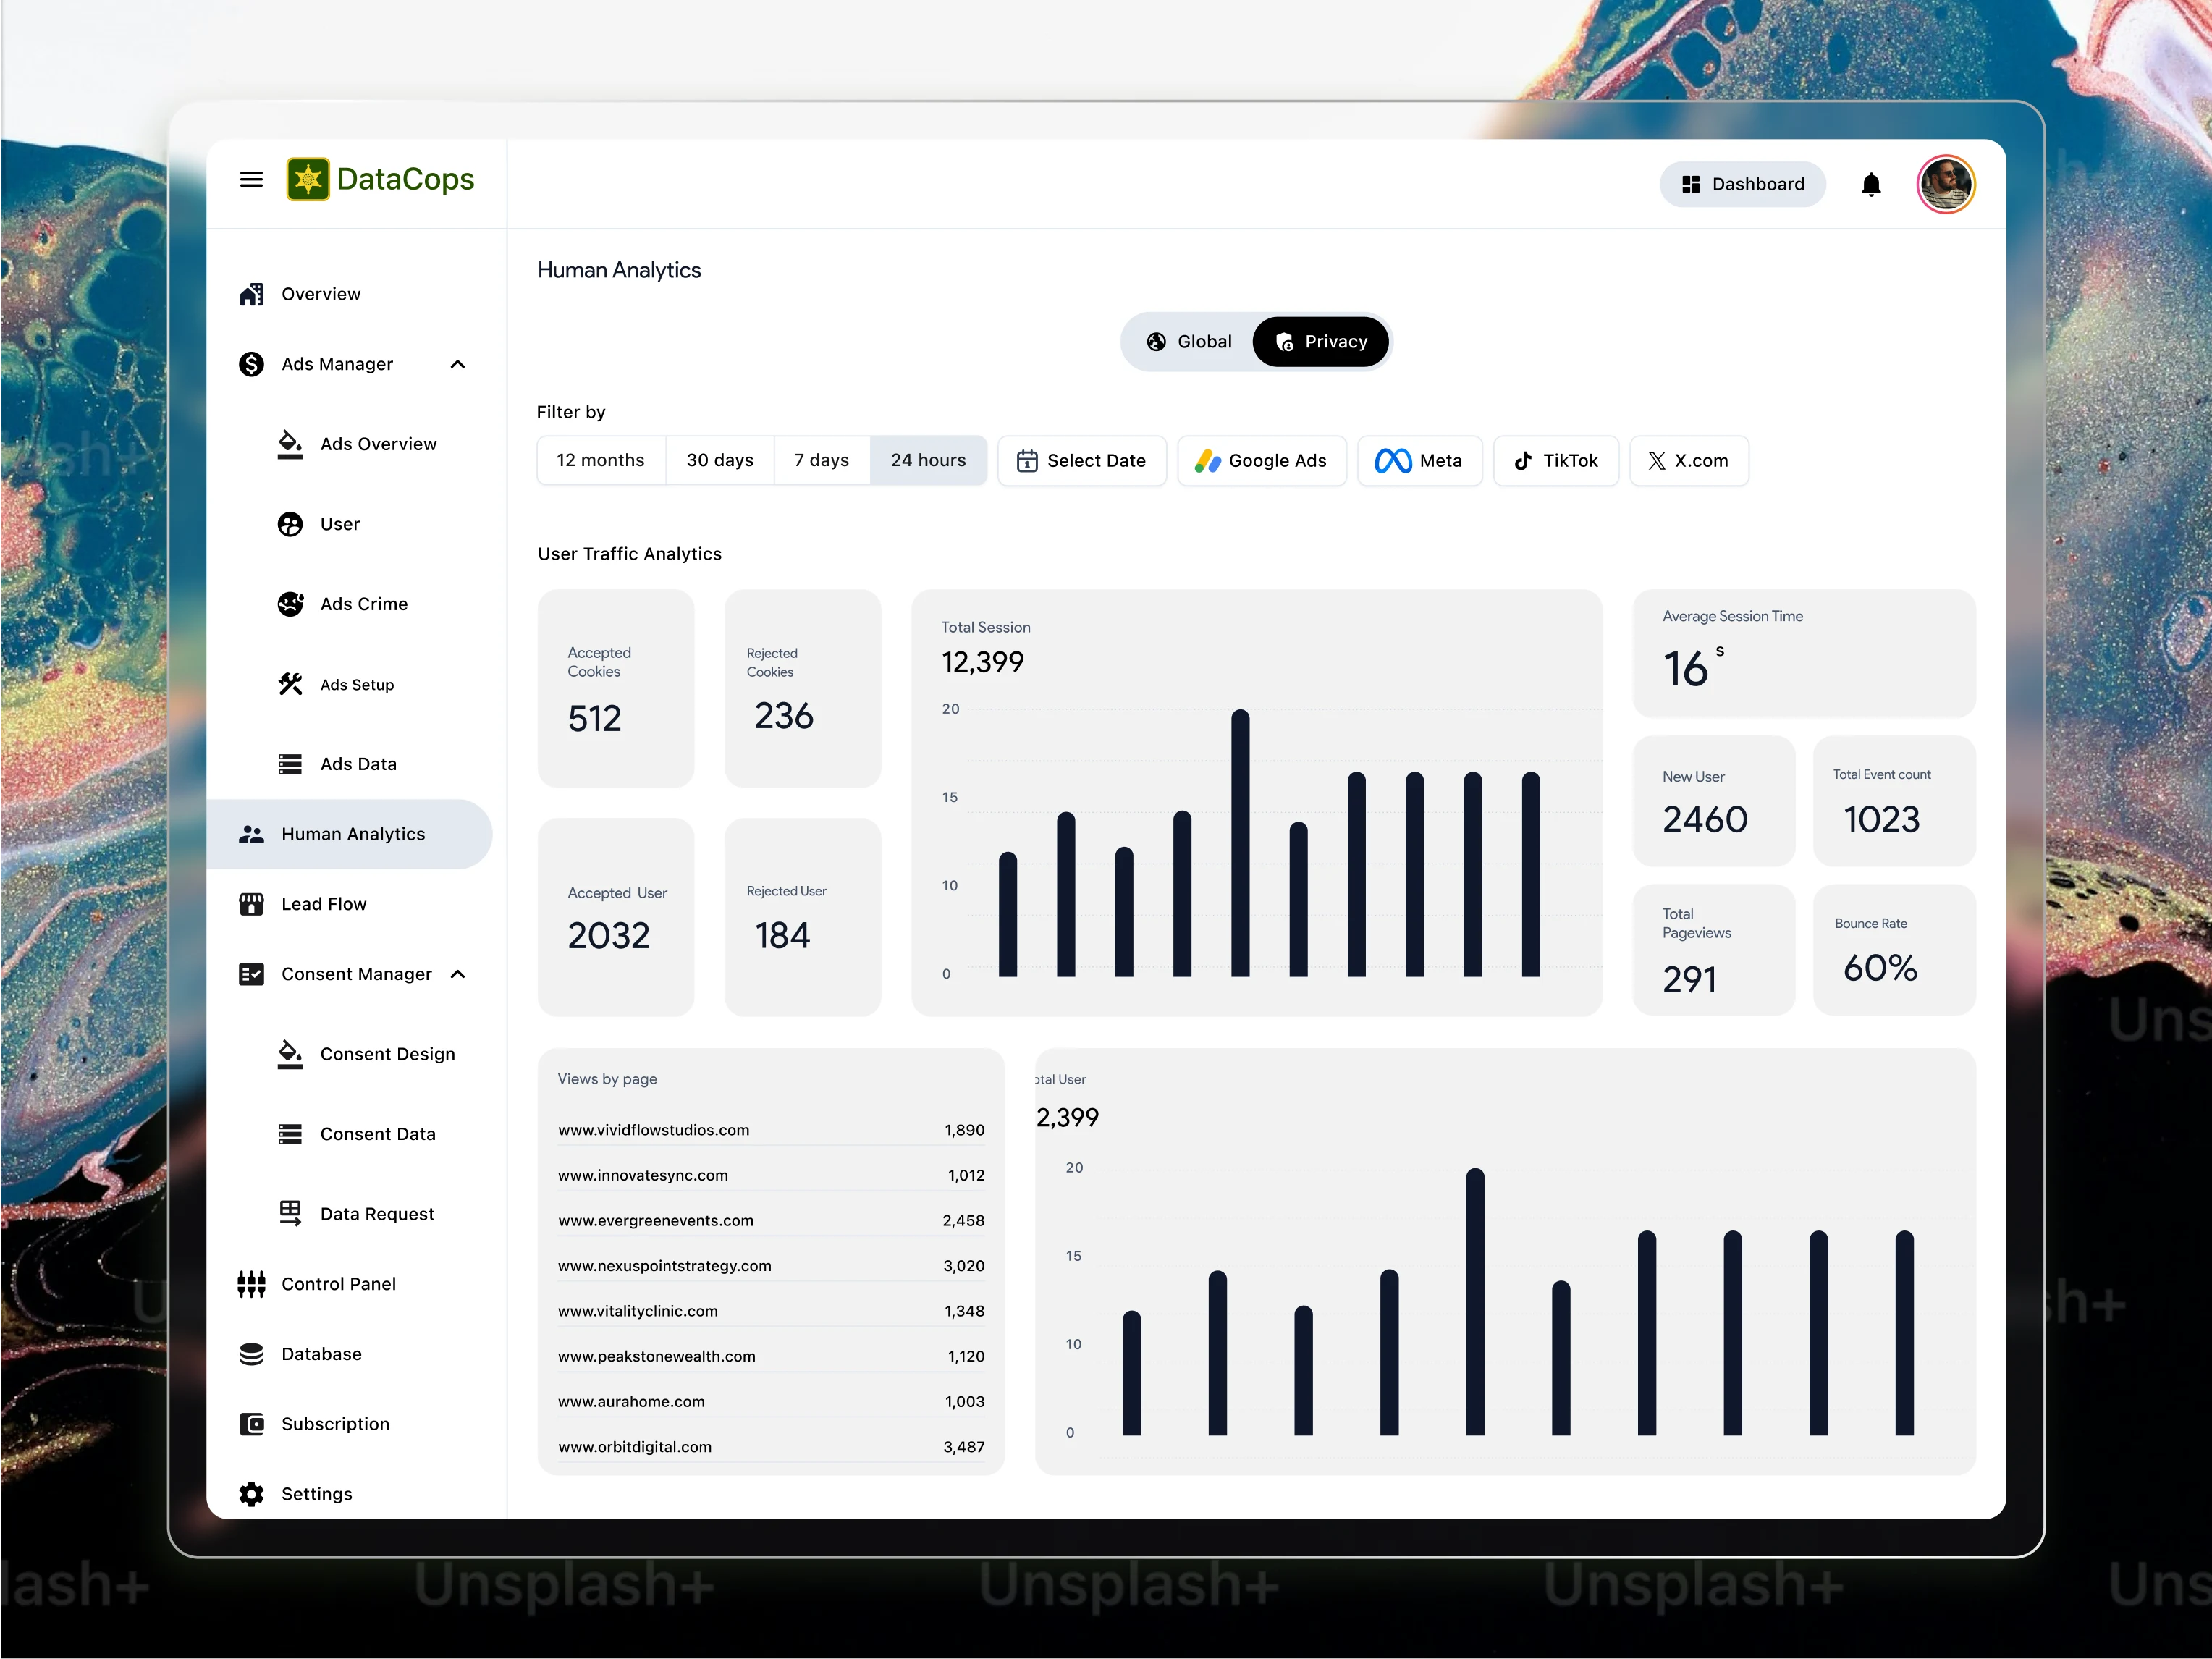Open the Select Date picker
This screenshot has height=1659, width=2212.
pos(1081,461)
